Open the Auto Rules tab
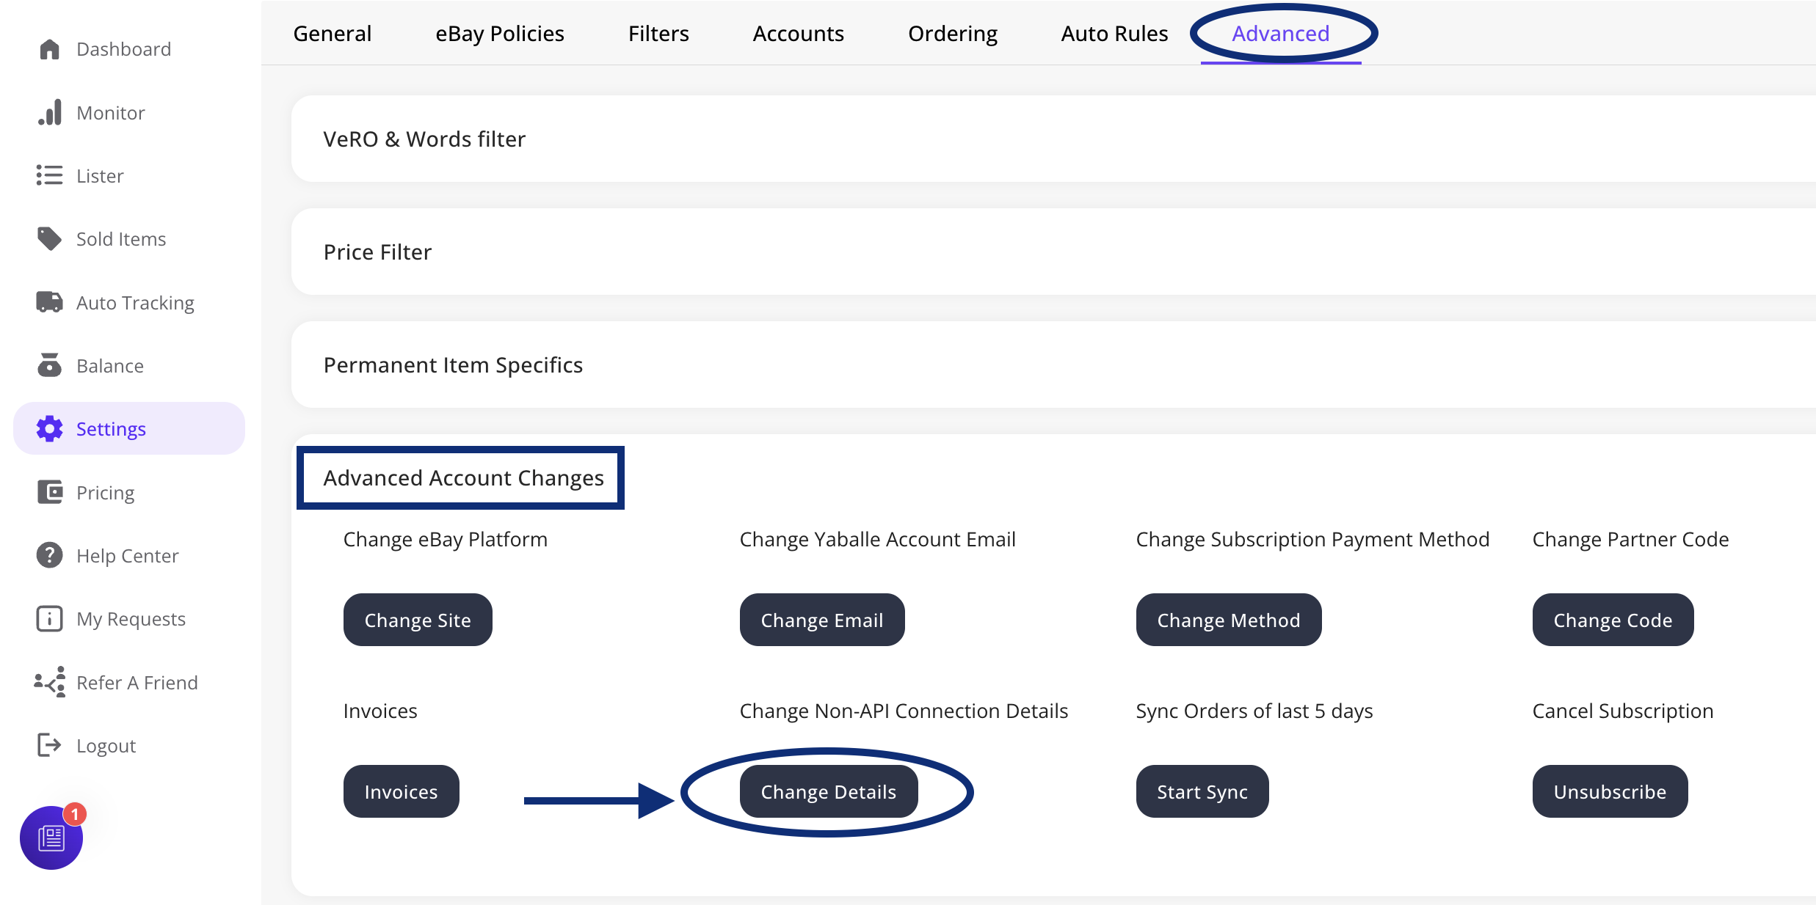The image size is (1816, 905). pyautogui.click(x=1114, y=34)
